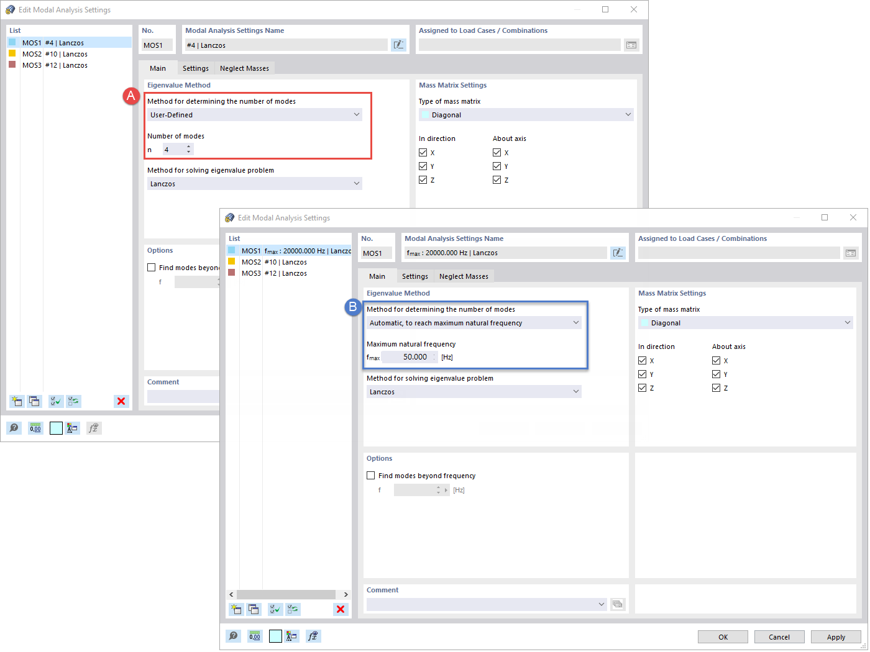870x652 pixels.
Task: Open the Comment dropdown in front window
Action: (487, 604)
